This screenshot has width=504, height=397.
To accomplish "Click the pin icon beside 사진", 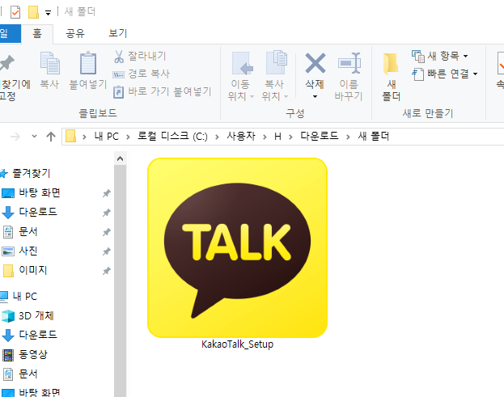I will coord(107,251).
